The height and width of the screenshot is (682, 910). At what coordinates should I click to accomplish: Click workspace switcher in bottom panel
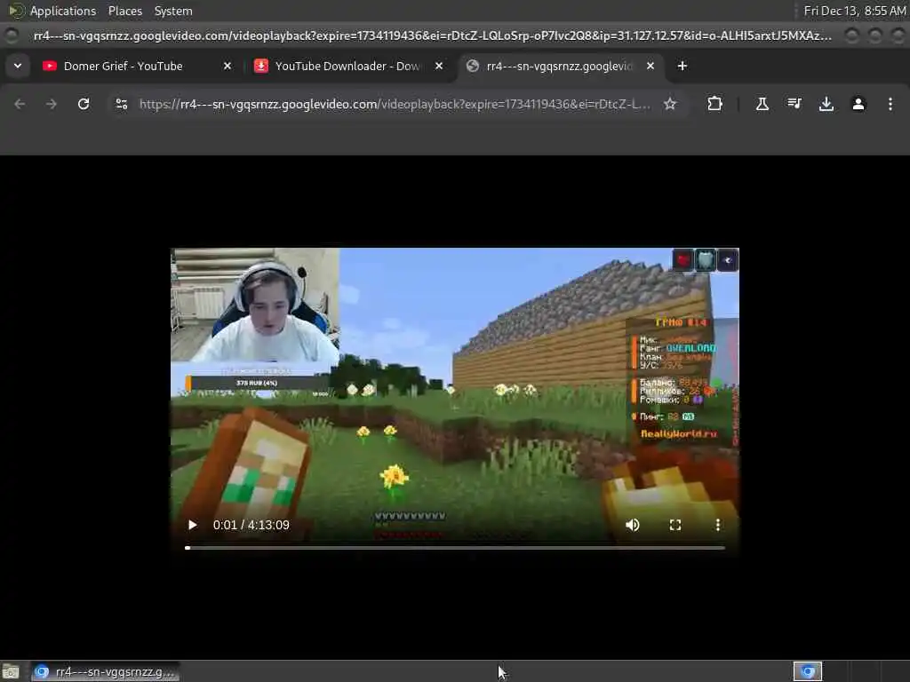point(808,671)
